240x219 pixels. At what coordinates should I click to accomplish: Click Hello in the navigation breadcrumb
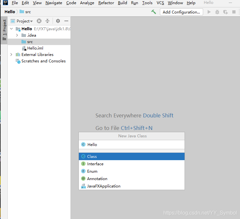click(10, 12)
